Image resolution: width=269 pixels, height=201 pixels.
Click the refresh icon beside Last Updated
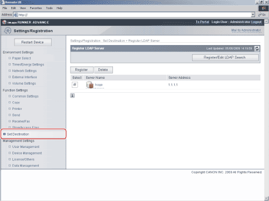pyautogui.click(x=257, y=49)
